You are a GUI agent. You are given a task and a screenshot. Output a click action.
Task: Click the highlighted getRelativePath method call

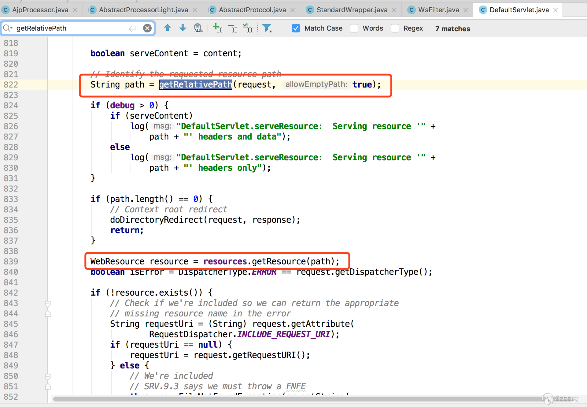tap(195, 84)
